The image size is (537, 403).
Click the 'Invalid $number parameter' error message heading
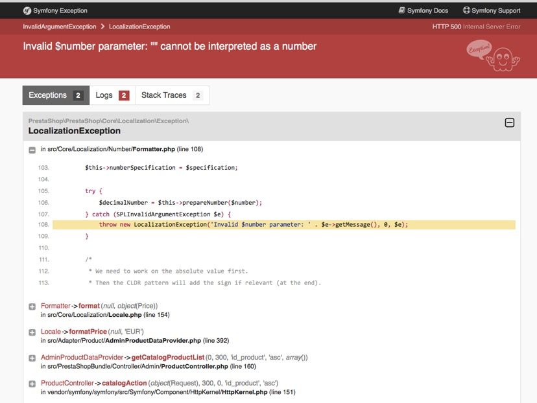pos(169,46)
